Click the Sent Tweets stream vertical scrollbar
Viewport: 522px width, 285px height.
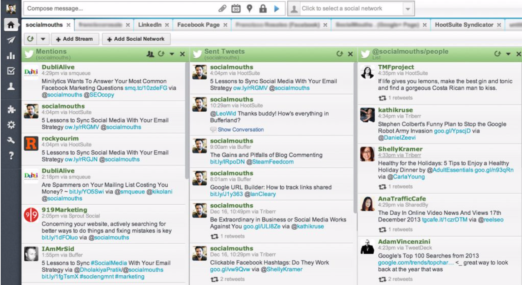click(355, 137)
